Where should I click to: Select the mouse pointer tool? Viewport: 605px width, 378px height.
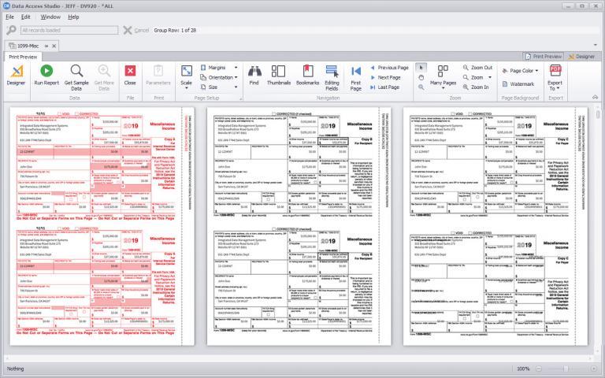pos(420,68)
